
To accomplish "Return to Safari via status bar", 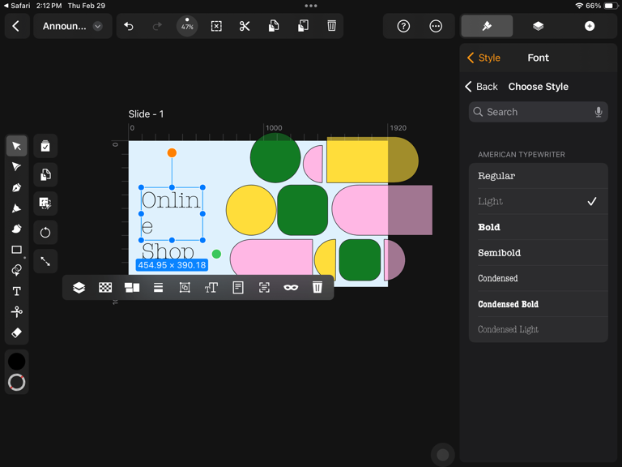I will click(17, 6).
